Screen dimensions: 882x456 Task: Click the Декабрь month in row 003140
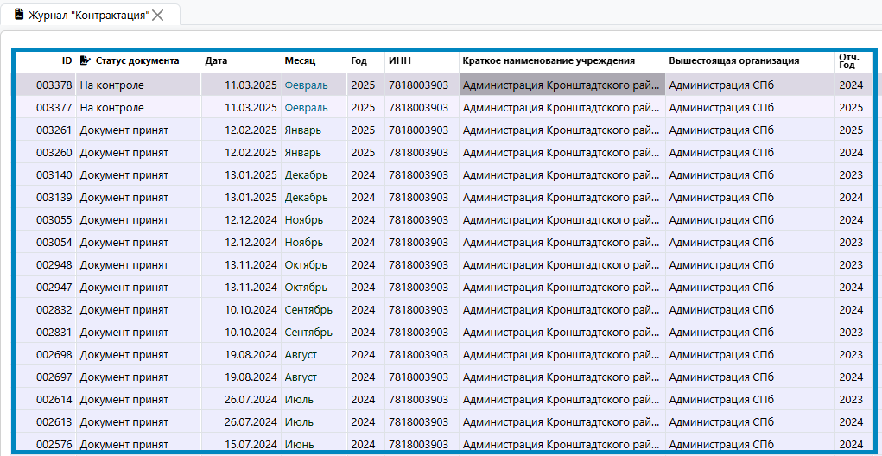(x=306, y=175)
